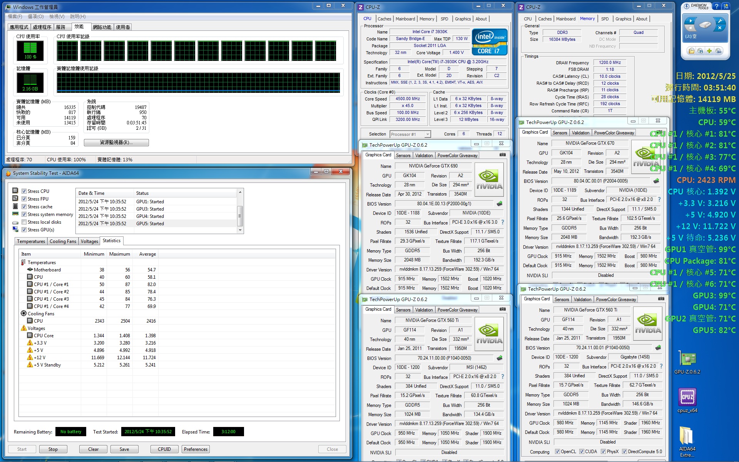This screenshot has height=462, width=739.
Task: Click the CPUID button
Action: (164, 449)
